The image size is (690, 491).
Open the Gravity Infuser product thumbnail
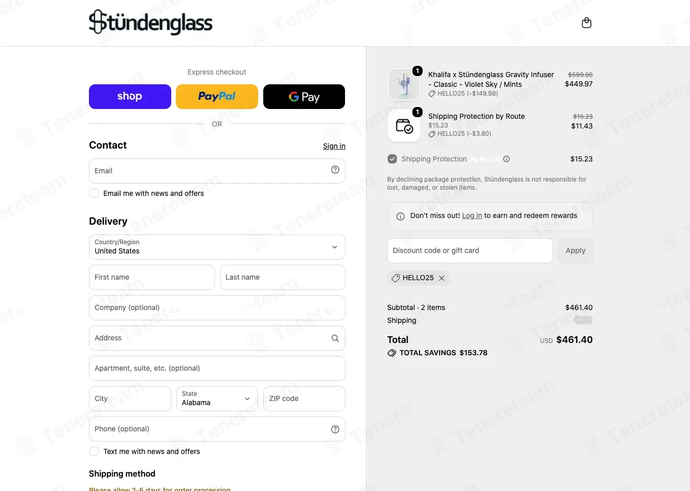pos(404,84)
